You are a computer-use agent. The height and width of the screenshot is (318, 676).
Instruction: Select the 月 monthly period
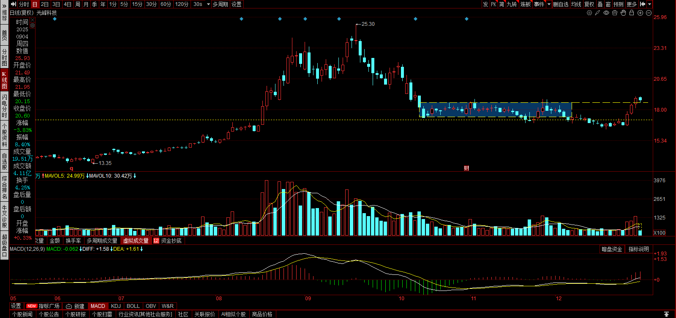pyautogui.click(x=86, y=4)
